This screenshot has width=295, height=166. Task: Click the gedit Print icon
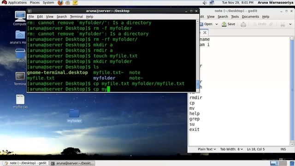(243, 24)
